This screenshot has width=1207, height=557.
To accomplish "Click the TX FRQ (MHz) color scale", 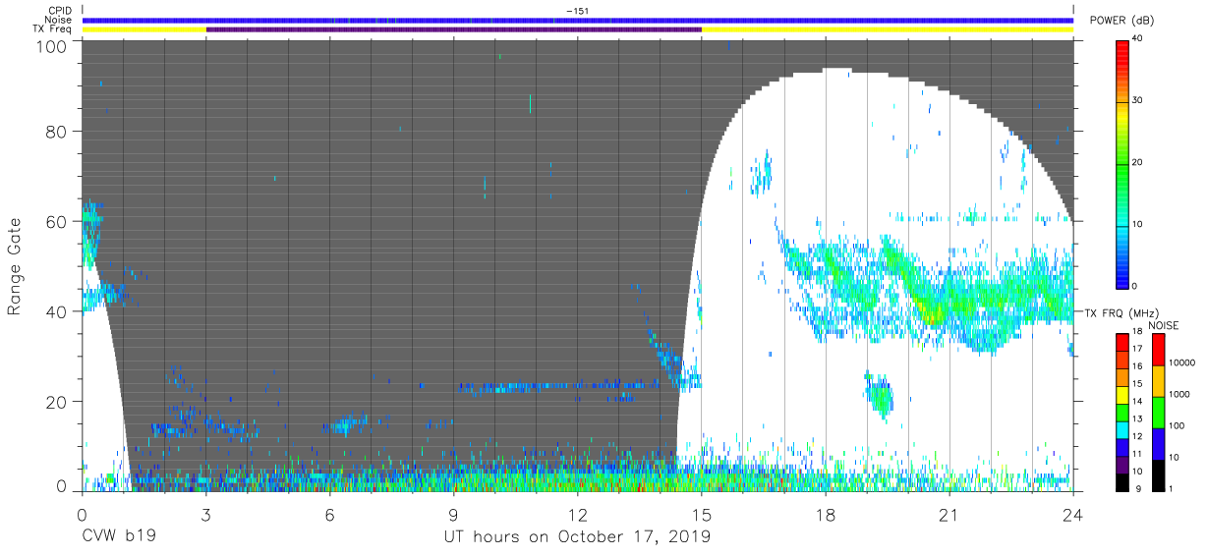I will click(1122, 413).
